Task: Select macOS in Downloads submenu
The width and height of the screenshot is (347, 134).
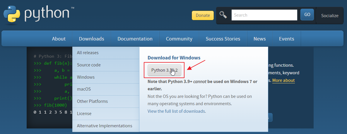Action: pyautogui.click(x=106, y=89)
